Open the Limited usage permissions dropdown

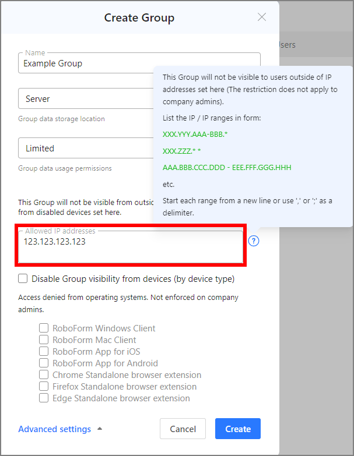85,149
